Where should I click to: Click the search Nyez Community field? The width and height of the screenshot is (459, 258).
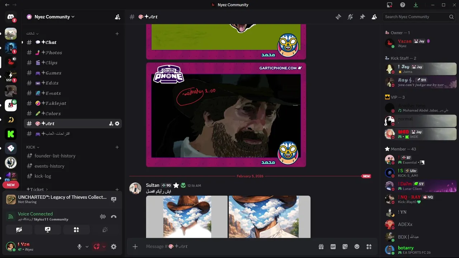[419, 17]
